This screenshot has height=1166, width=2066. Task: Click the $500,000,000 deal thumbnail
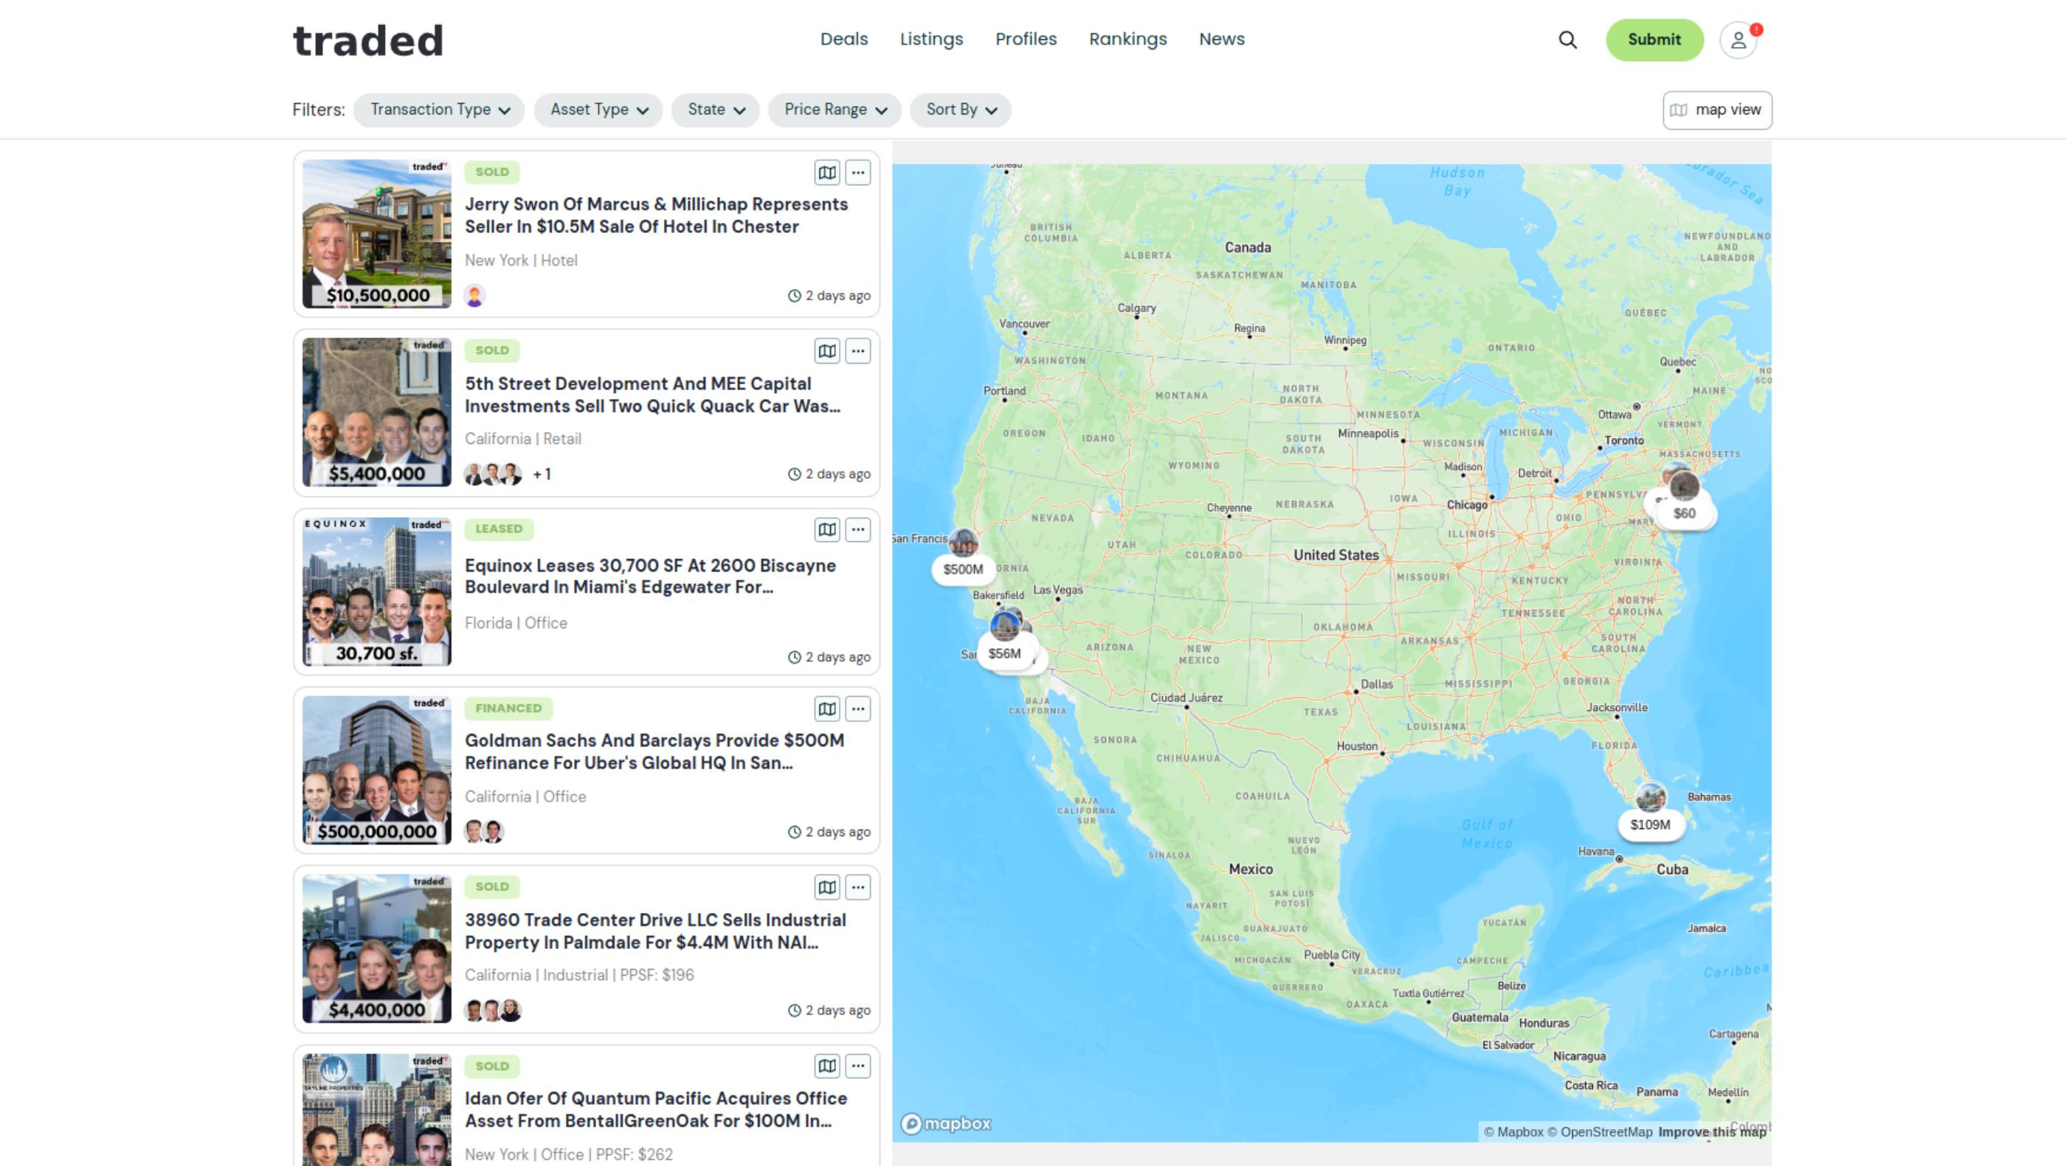[x=377, y=770]
